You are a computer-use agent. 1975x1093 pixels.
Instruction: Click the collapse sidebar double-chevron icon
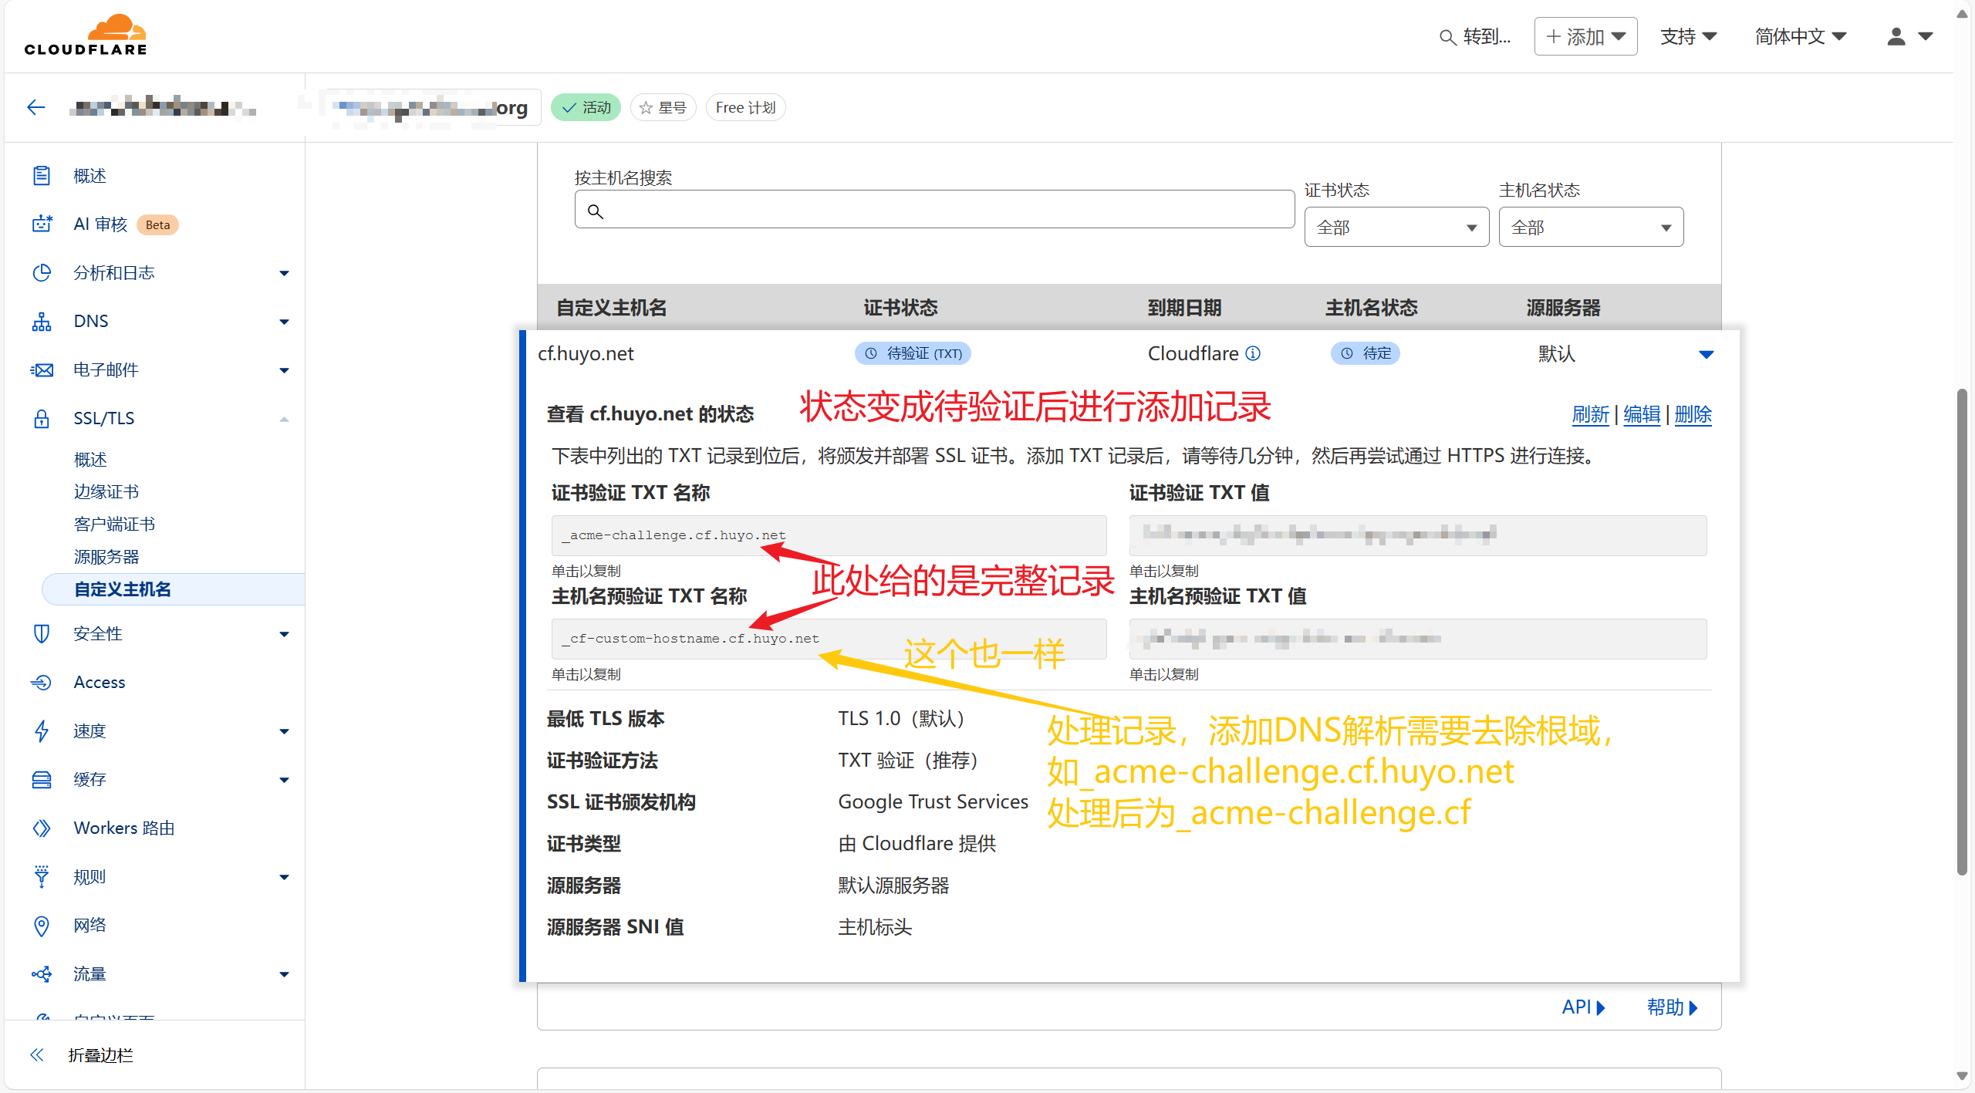[37, 1054]
